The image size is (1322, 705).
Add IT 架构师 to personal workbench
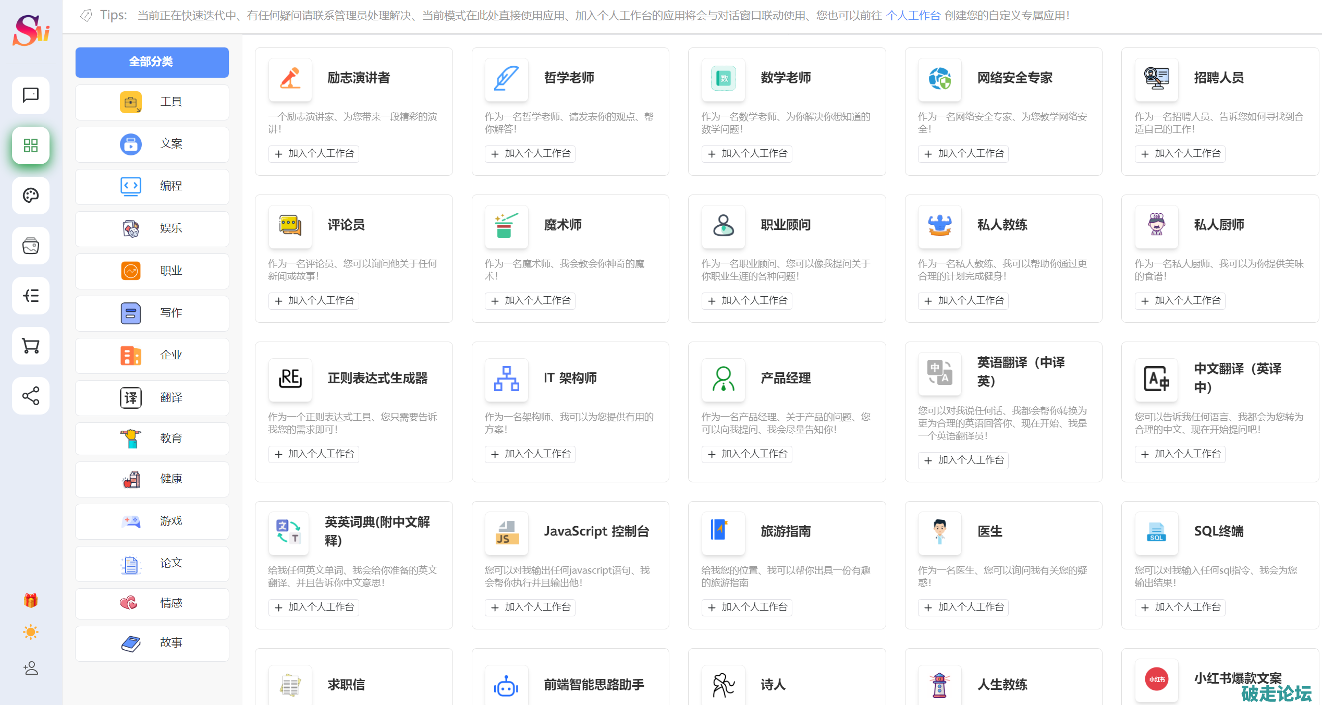(x=530, y=454)
